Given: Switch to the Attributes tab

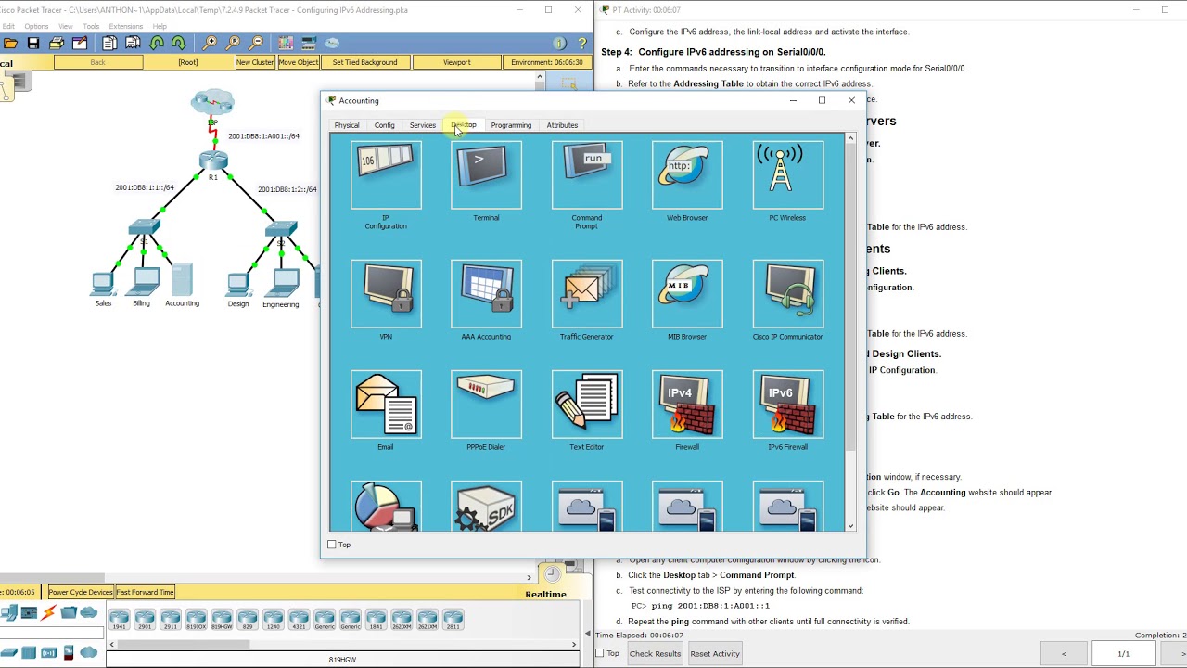Looking at the screenshot, I should (562, 125).
